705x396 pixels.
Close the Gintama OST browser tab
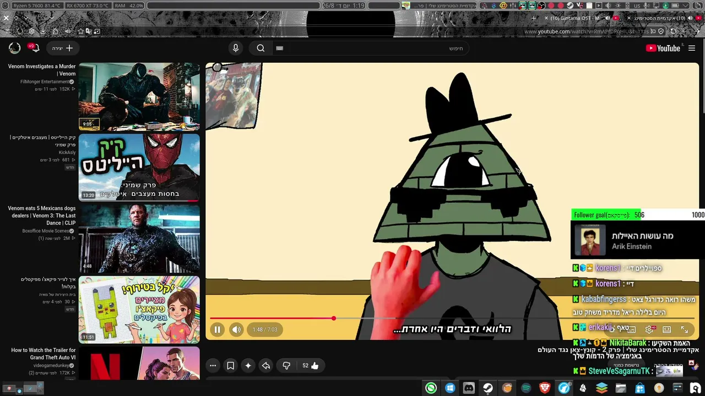(546, 18)
